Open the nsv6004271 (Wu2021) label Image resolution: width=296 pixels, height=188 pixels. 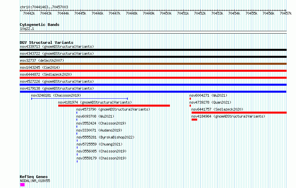coord(208,95)
